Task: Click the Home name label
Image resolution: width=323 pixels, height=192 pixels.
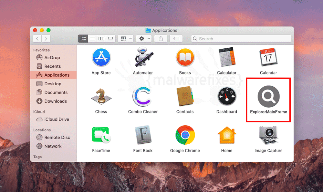Action: 227,151
